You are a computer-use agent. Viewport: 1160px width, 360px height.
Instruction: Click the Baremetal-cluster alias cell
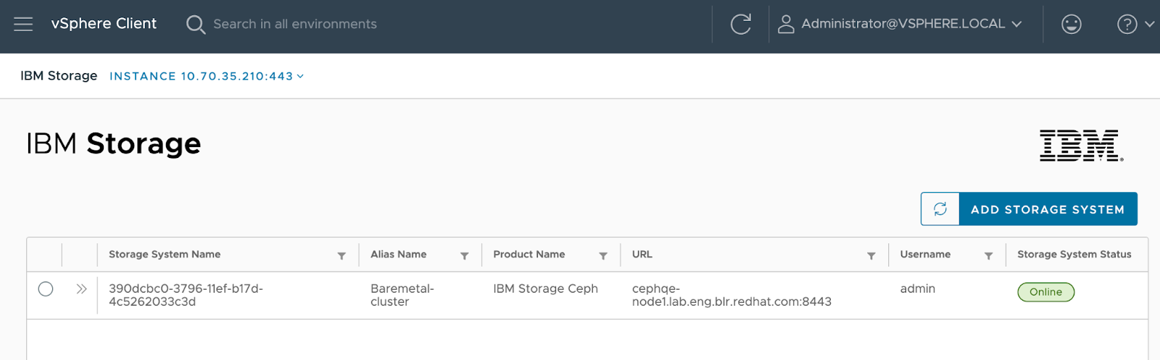[x=402, y=295]
